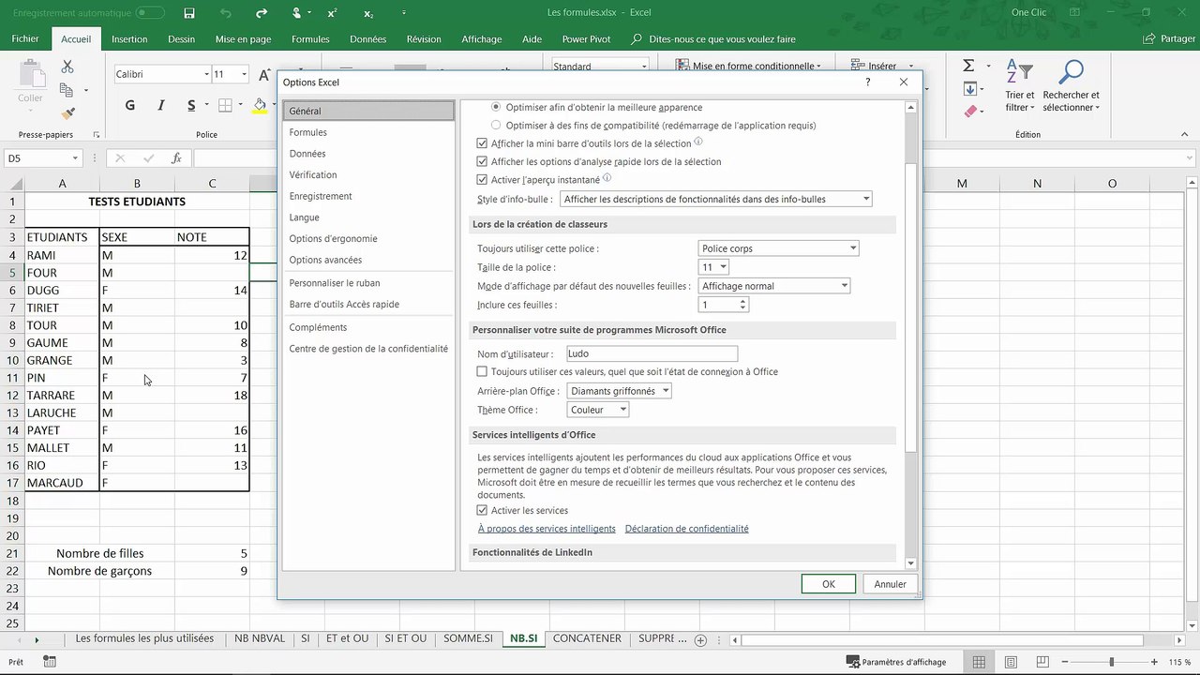
Task: Click the superscript x² icon
Action: [x=333, y=13]
